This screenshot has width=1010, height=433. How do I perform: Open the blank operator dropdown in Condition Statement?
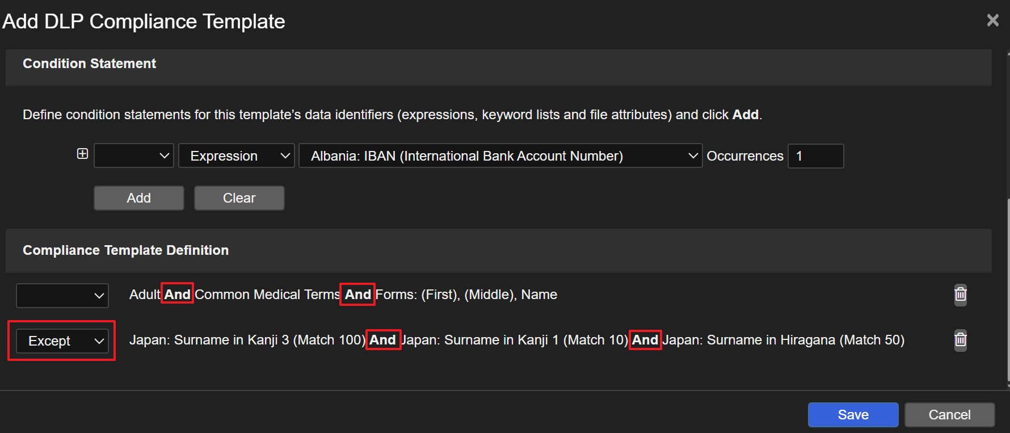click(x=134, y=155)
